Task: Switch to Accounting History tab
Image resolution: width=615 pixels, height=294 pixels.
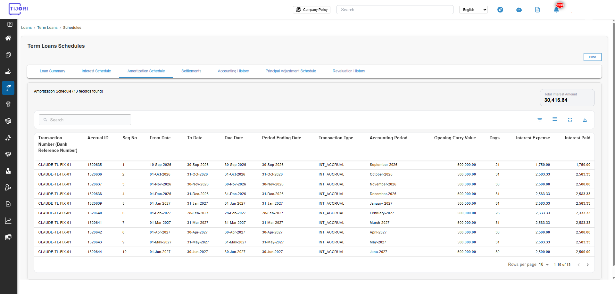Action: [x=233, y=71]
